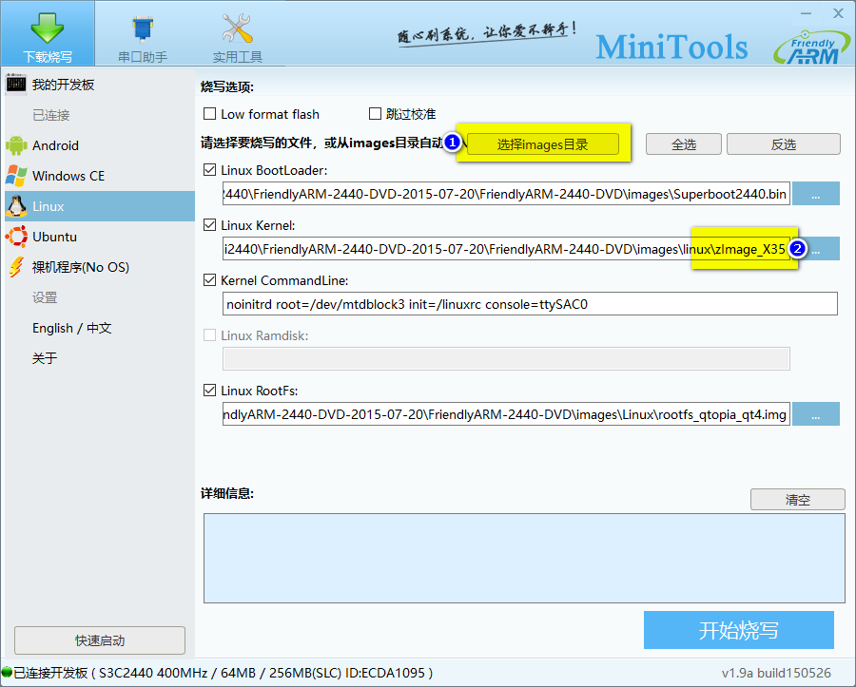Uncheck the Kernel CommandLine checkbox
Image resolution: width=856 pixels, height=687 pixels.
point(209,280)
